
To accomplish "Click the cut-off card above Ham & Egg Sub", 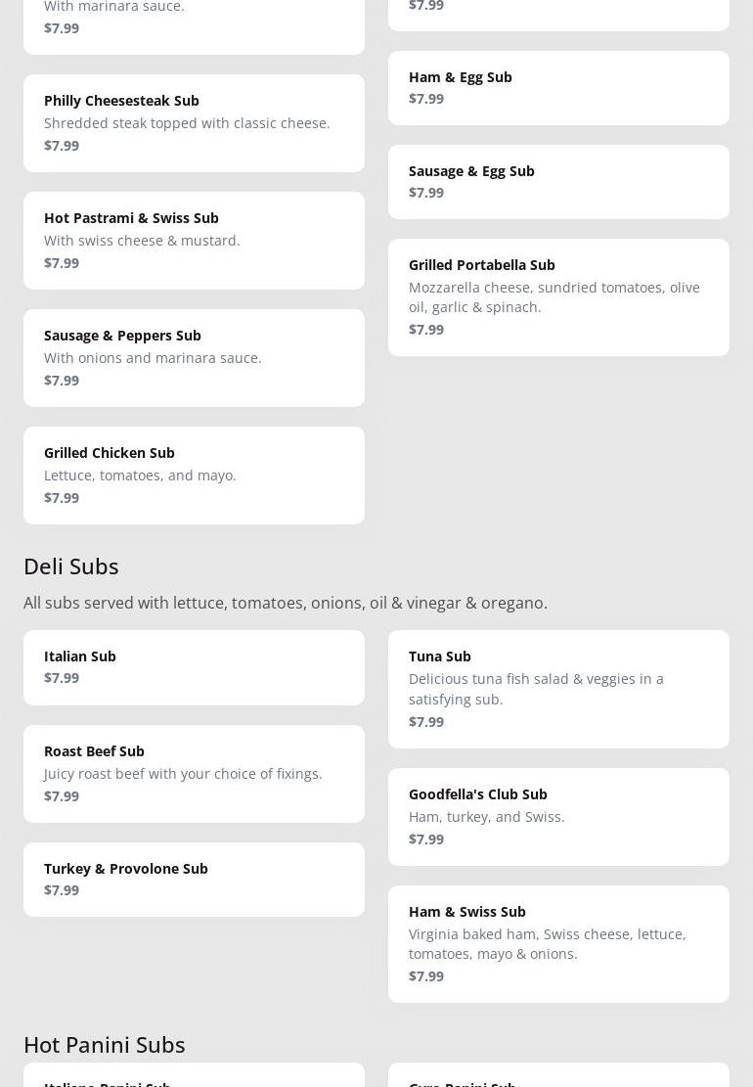I will click(558, 12).
